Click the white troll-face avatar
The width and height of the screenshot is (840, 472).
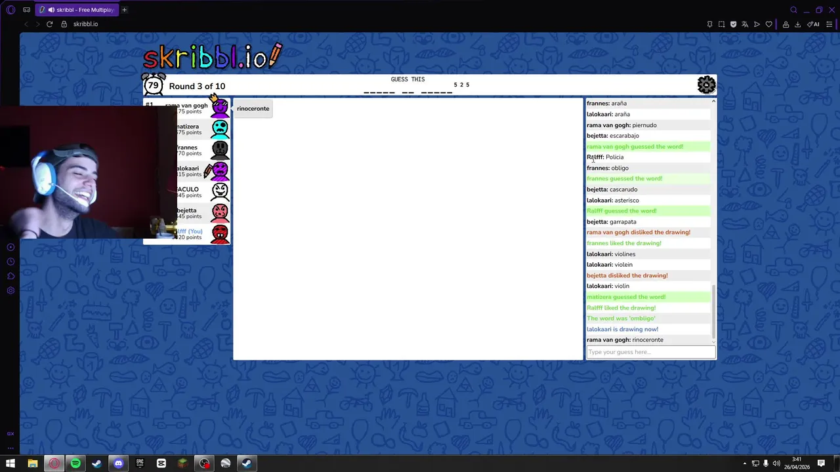pos(220,191)
